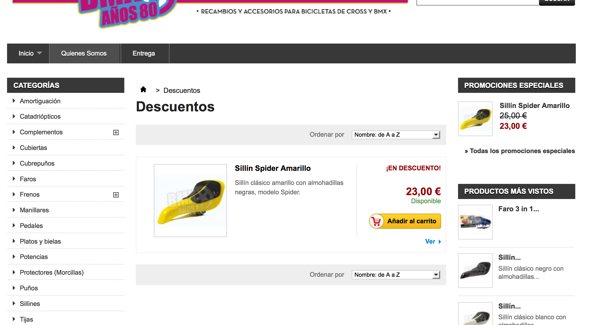Add Sillín Spider Amarillo to cart
598x325 pixels.
pyautogui.click(x=405, y=221)
